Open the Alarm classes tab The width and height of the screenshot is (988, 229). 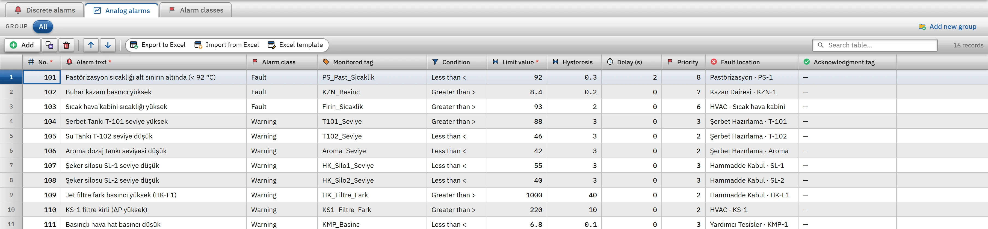tap(196, 10)
